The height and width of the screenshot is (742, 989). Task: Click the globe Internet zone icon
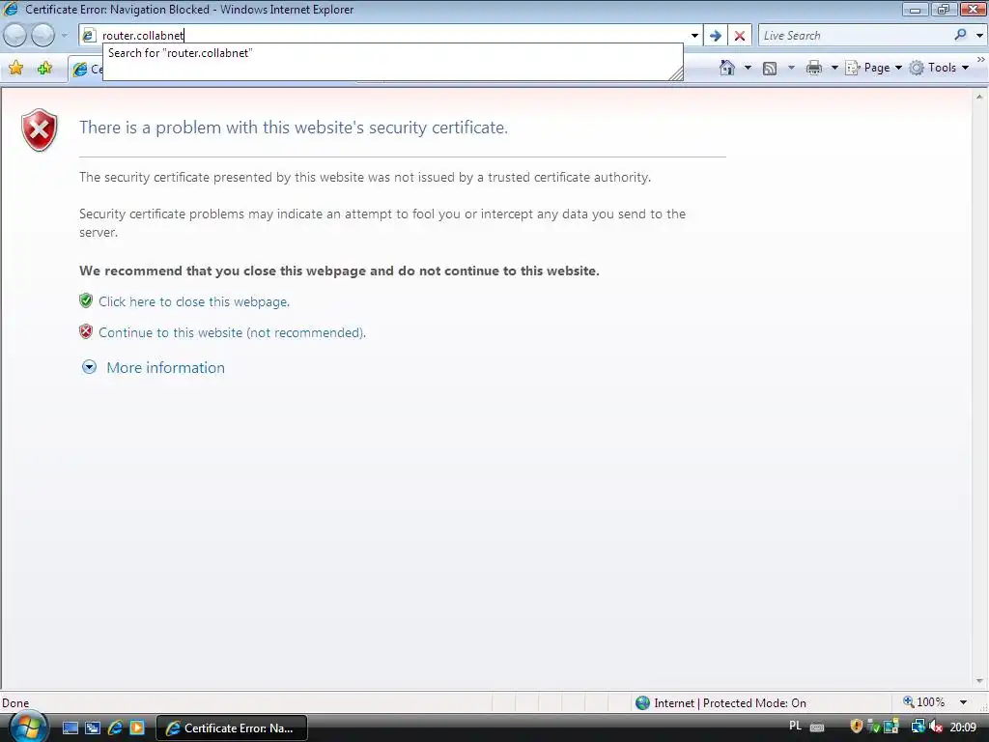pos(642,703)
